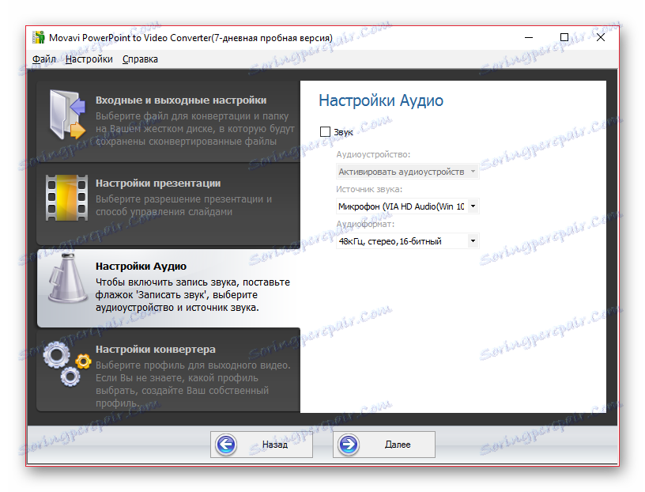645x492 pixels.
Task: Open the Файл menu
Action: tap(44, 59)
